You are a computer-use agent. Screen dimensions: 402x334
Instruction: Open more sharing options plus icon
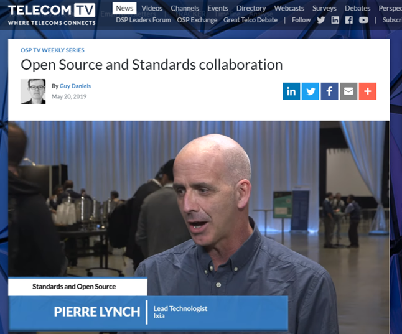368,91
